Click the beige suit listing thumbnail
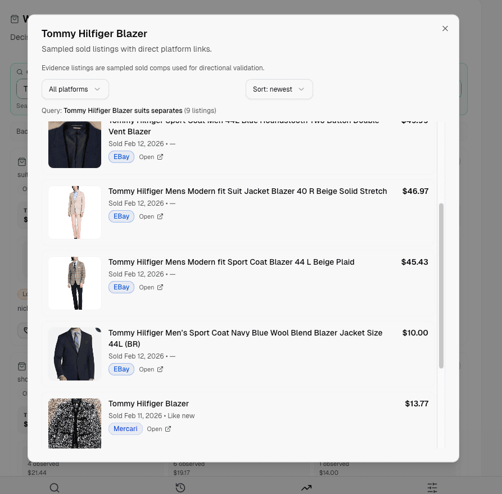 coord(75,212)
